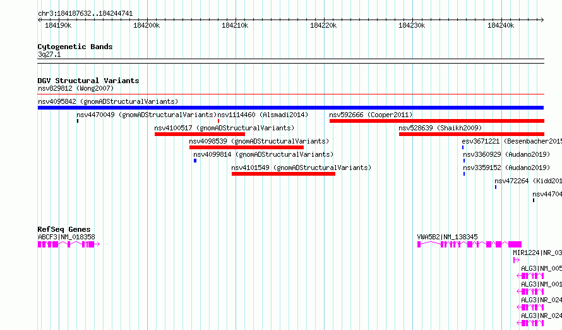Open the nsv4095842 (gnomADStructuralVariants) label
The height and width of the screenshot is (330, 562).
108,101
